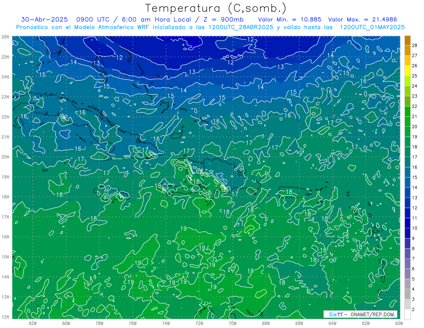This screenshot has width=424, height=328.
Task: Click the '23N' latitude axis label
Action: pos(5,97)
